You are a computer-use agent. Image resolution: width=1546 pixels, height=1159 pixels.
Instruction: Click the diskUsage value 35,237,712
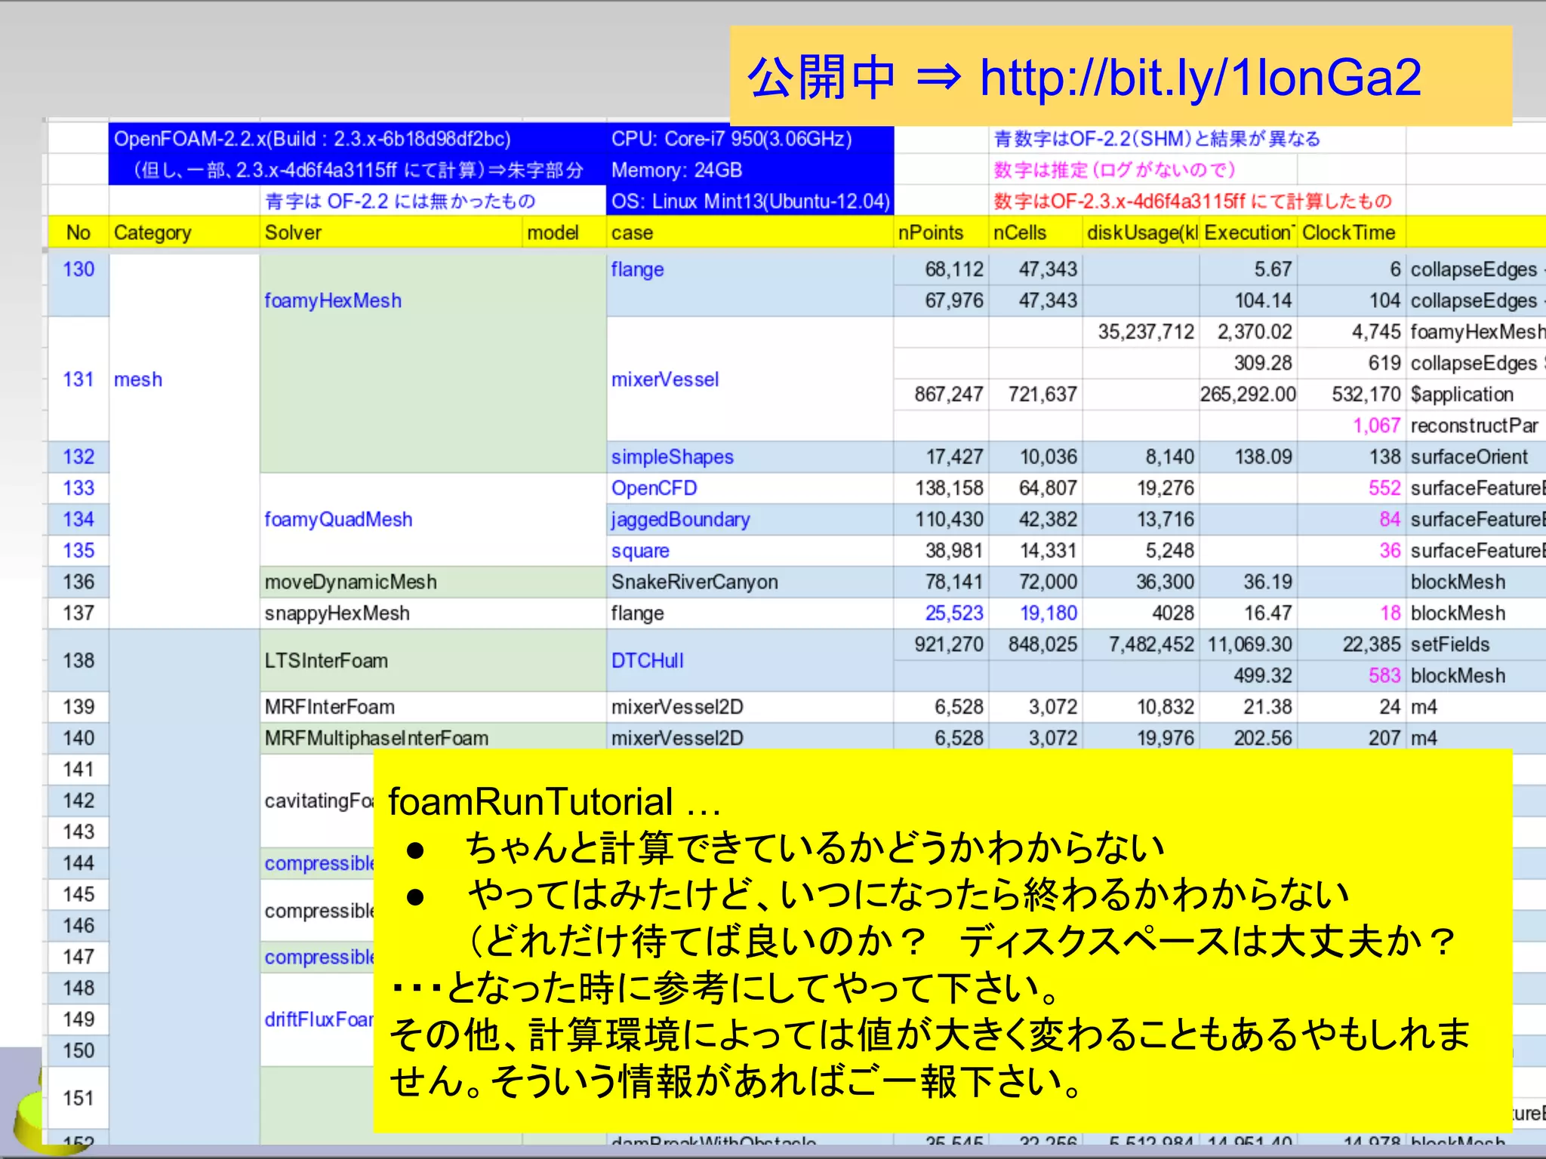[x=1141, y=332]
